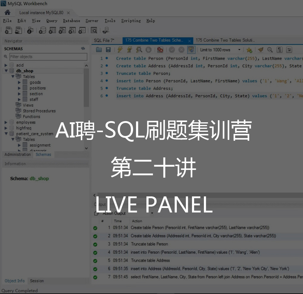Create a new view icon
Viewport: 303px width, 294px height.
[62, 30]
